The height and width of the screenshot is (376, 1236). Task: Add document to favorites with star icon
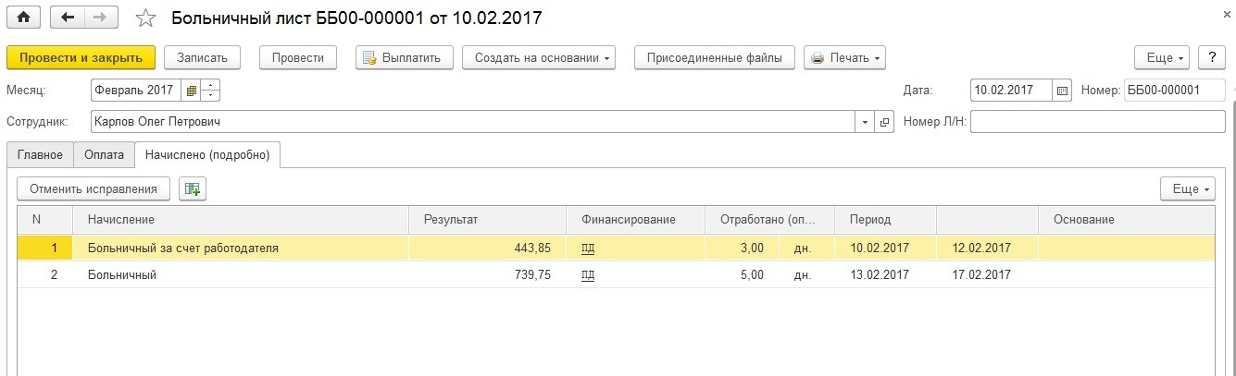coord(145,18)
